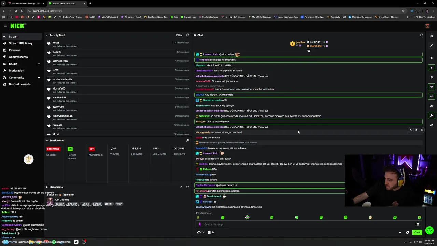Delete the hovered chat message
The image size is (437, 246).
tap(422, 130)
